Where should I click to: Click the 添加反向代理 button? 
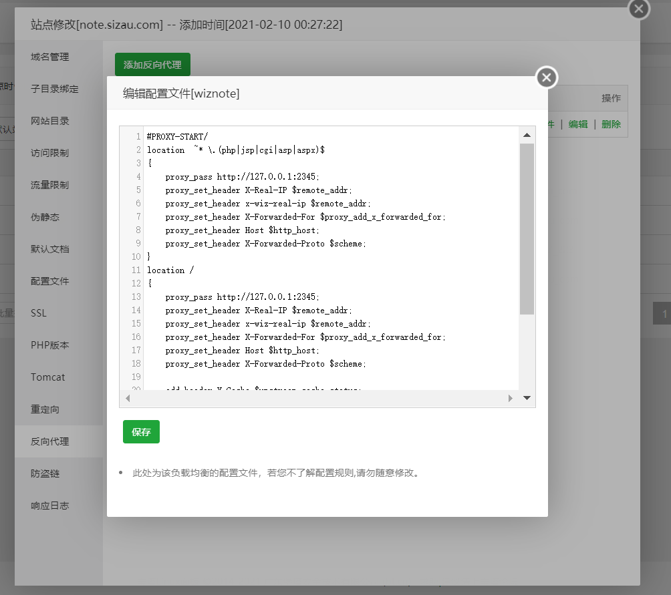coord(152,65)
